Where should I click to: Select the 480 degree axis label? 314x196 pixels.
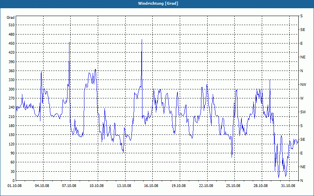click(x=12, y=34)
